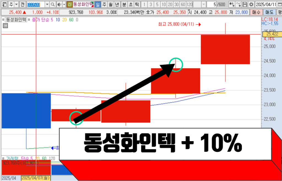Select the green 60 moving average label
282x181 pixels.
(x=71, y=20)
